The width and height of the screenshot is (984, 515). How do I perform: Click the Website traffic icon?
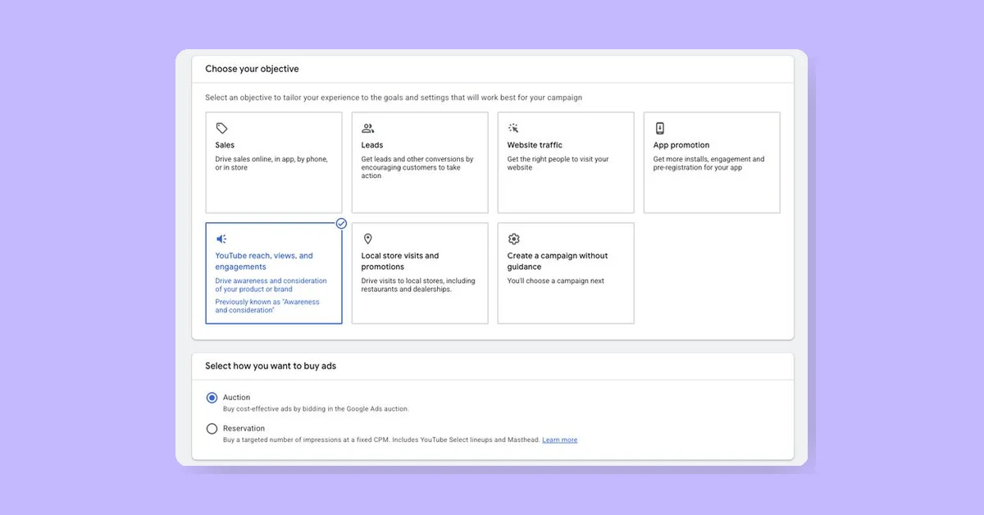pyautogui.click(x=513, y=127)
